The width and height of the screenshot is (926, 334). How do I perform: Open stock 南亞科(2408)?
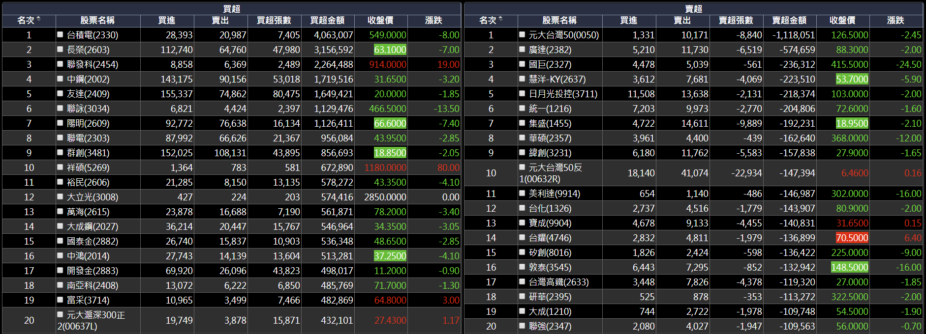click(x=93, y=285)
